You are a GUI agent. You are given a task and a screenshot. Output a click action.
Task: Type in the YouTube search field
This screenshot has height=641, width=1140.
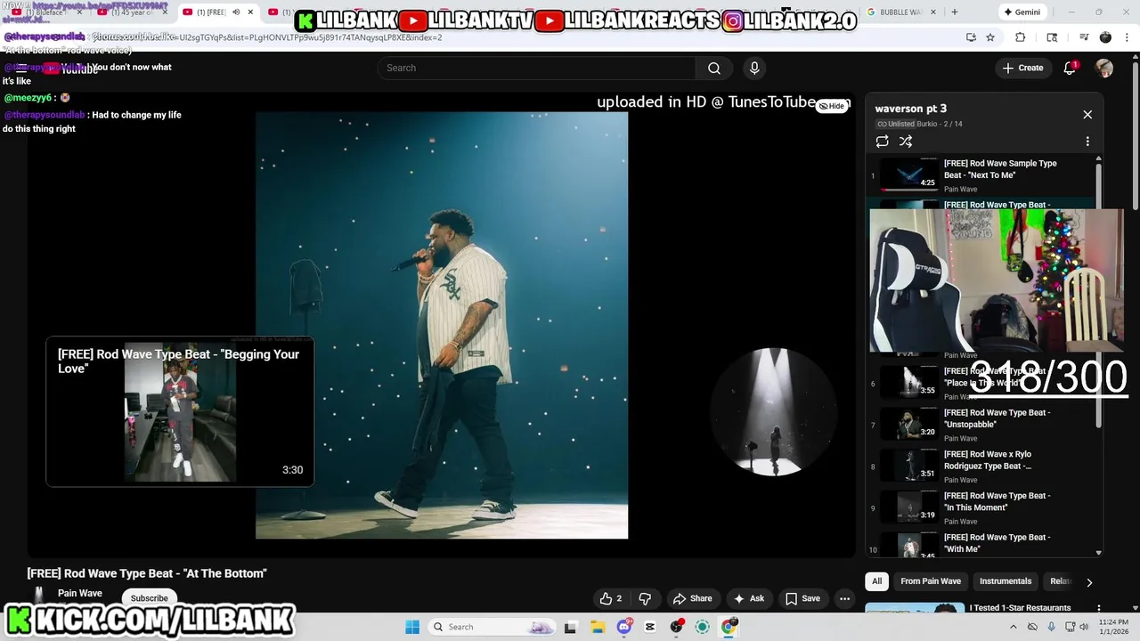(536, 69)
